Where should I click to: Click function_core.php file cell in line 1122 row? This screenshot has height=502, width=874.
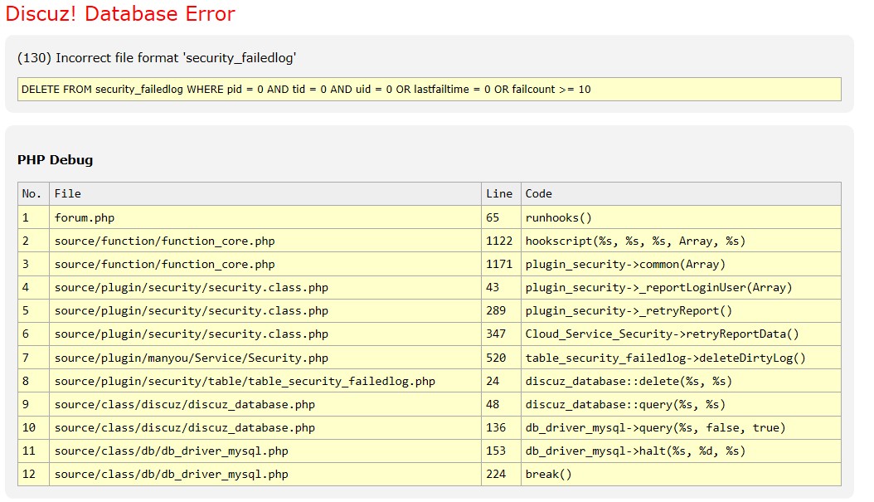pyautogui.click(x=265, y=241)
